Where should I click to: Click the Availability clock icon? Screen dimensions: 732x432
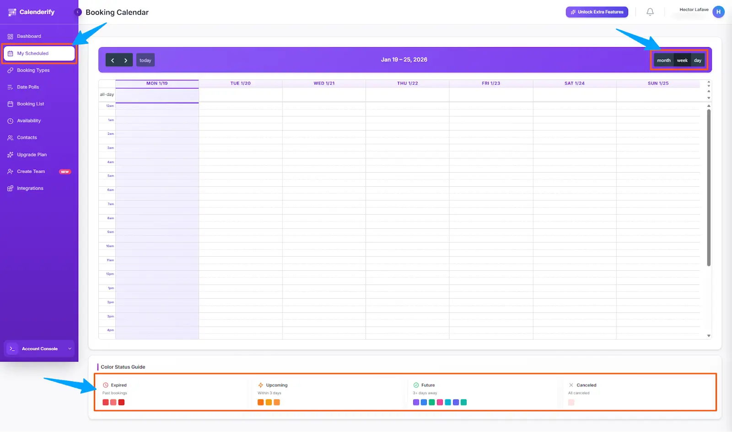point(11,121)
